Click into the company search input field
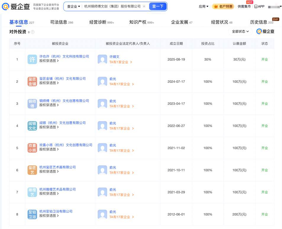Screen dimensions: 282x229 [x=112, y=6]
